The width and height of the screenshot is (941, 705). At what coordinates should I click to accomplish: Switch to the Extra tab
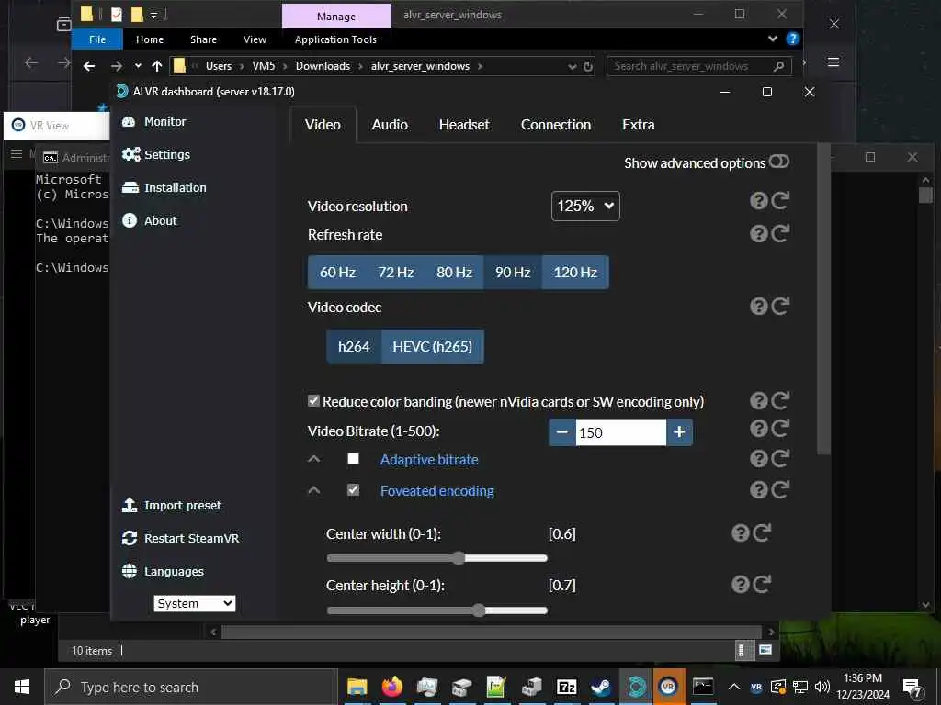coord(639,125)
